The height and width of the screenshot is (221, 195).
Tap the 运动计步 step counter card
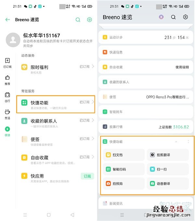[146, 37]
